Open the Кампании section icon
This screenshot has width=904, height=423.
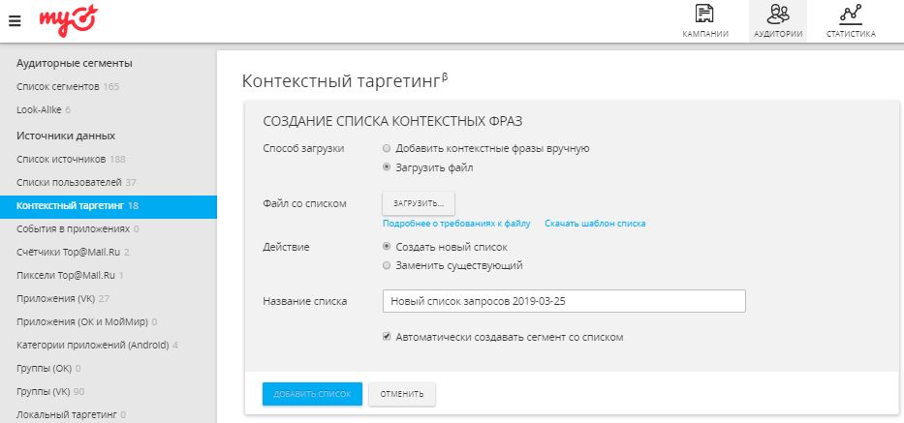(705, 14)
